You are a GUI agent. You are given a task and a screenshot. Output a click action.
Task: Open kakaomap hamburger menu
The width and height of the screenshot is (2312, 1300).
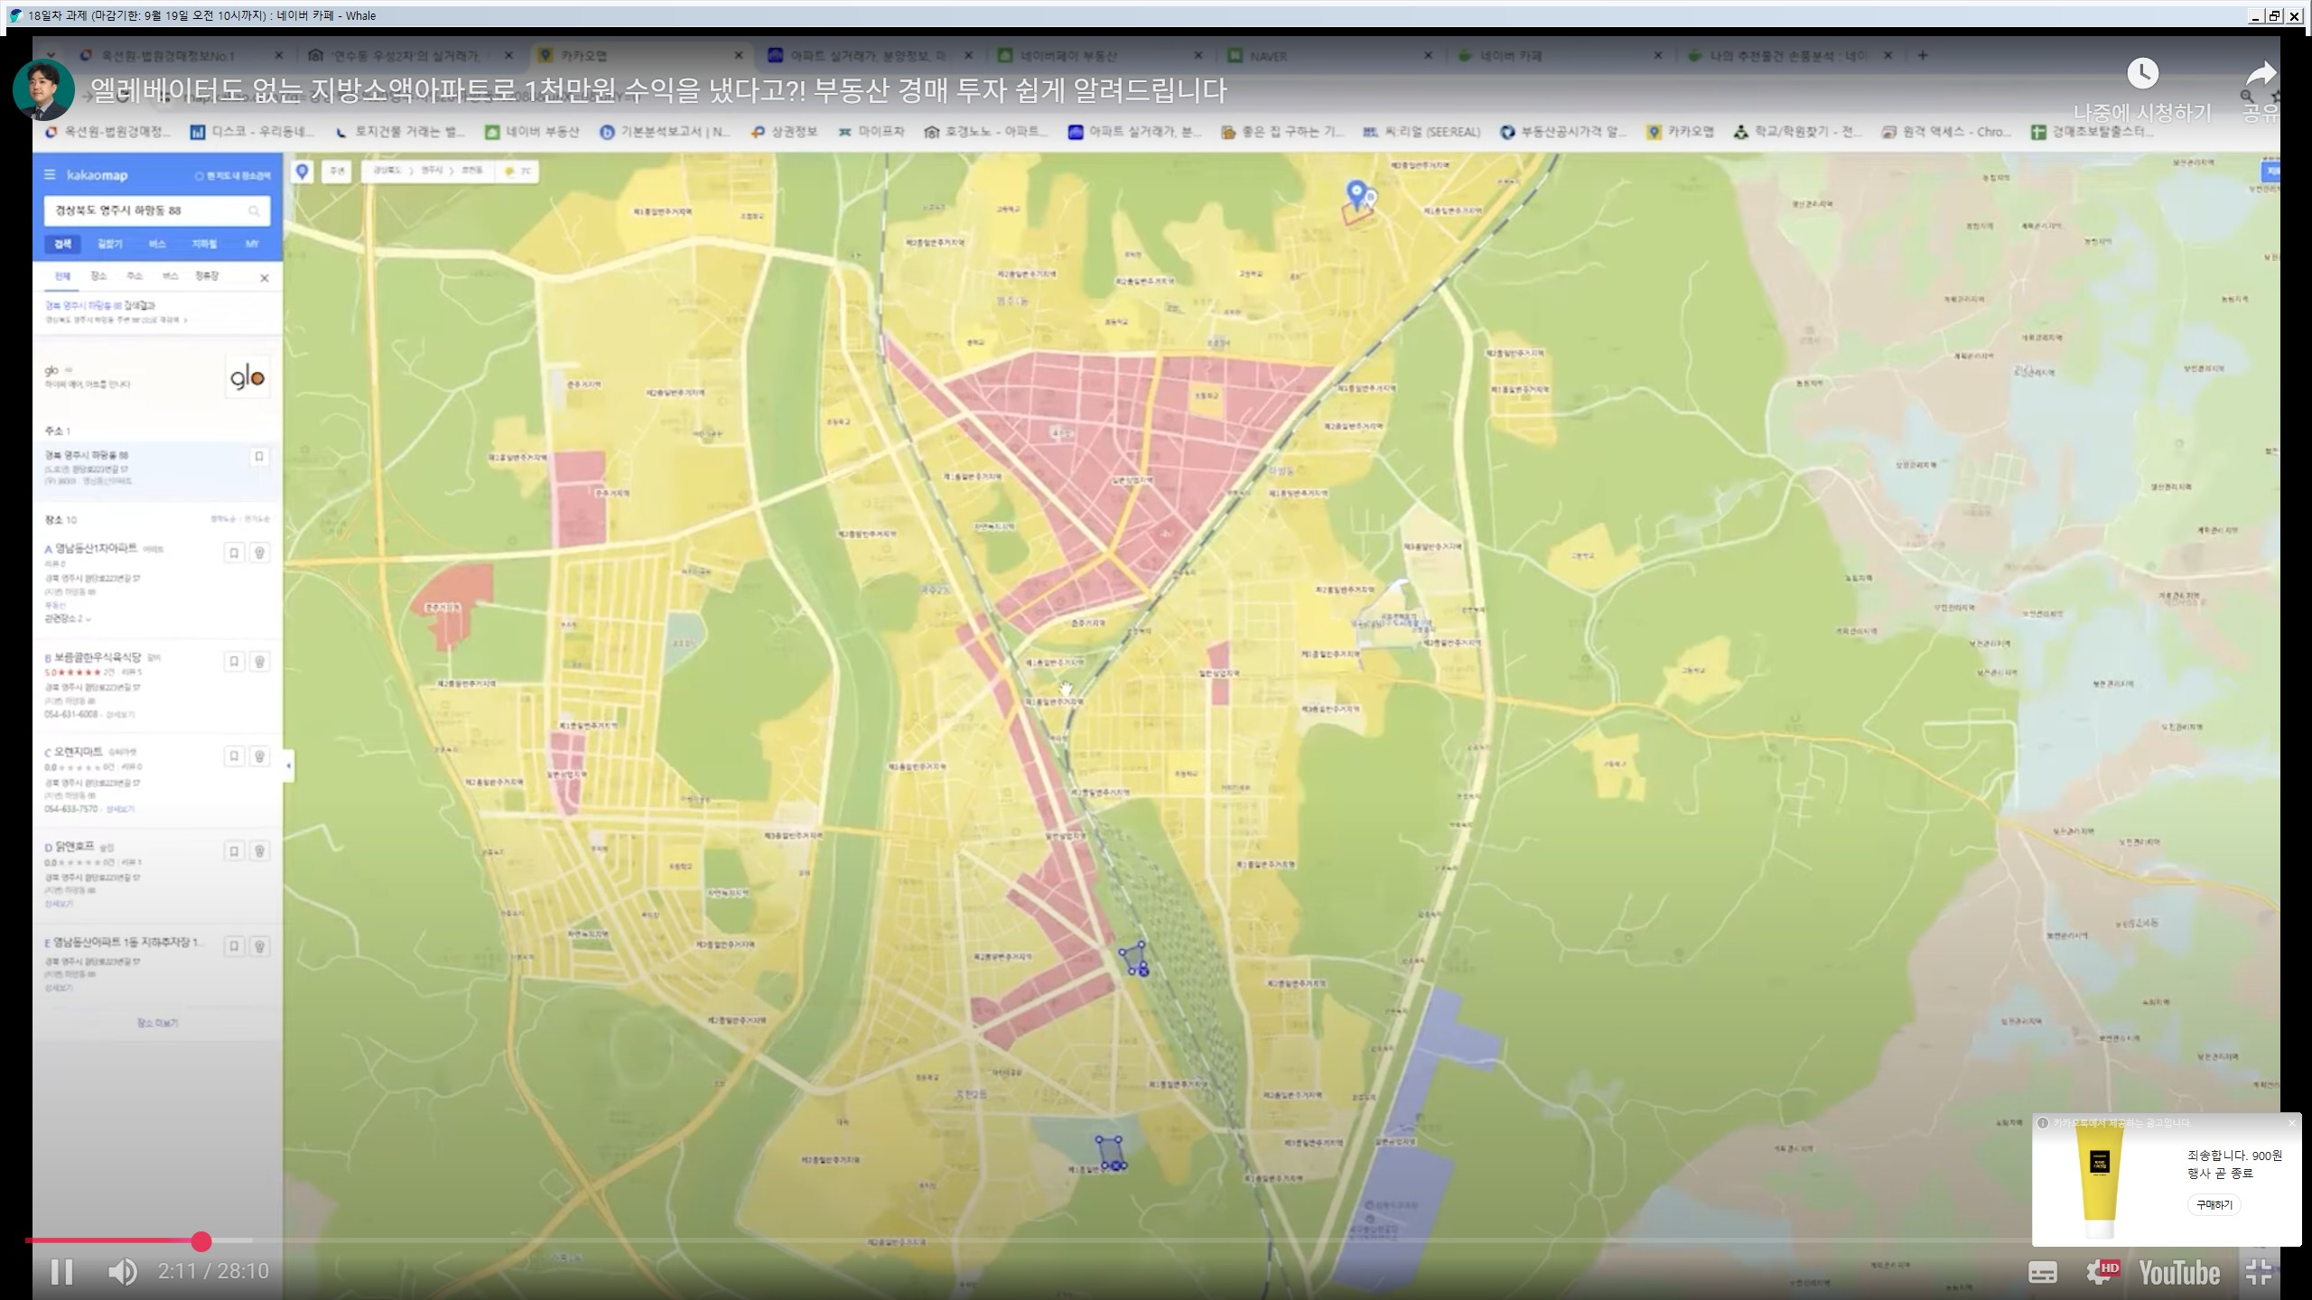(x=50, y=175)
